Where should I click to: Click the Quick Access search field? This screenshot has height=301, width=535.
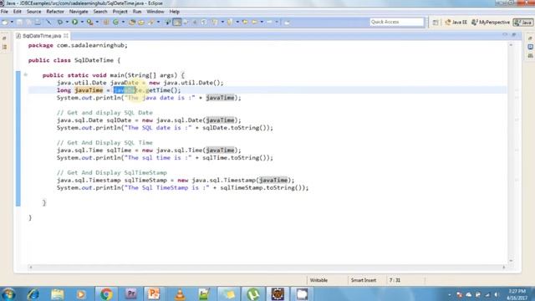pyautogui.click(x=396, y=22)
